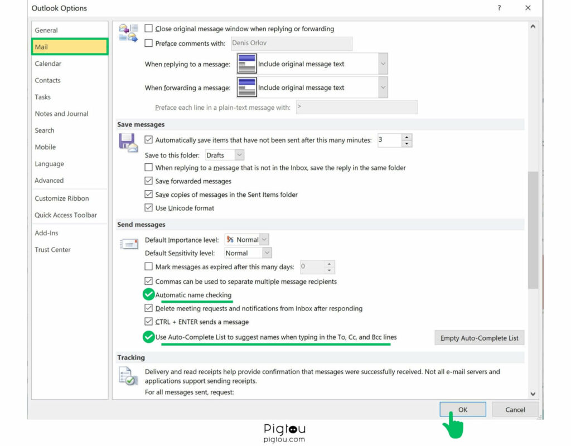Screen dimensions: 571x446
Task: Toggle Close original message window checkbox
Action: click(x=148, y=28)
